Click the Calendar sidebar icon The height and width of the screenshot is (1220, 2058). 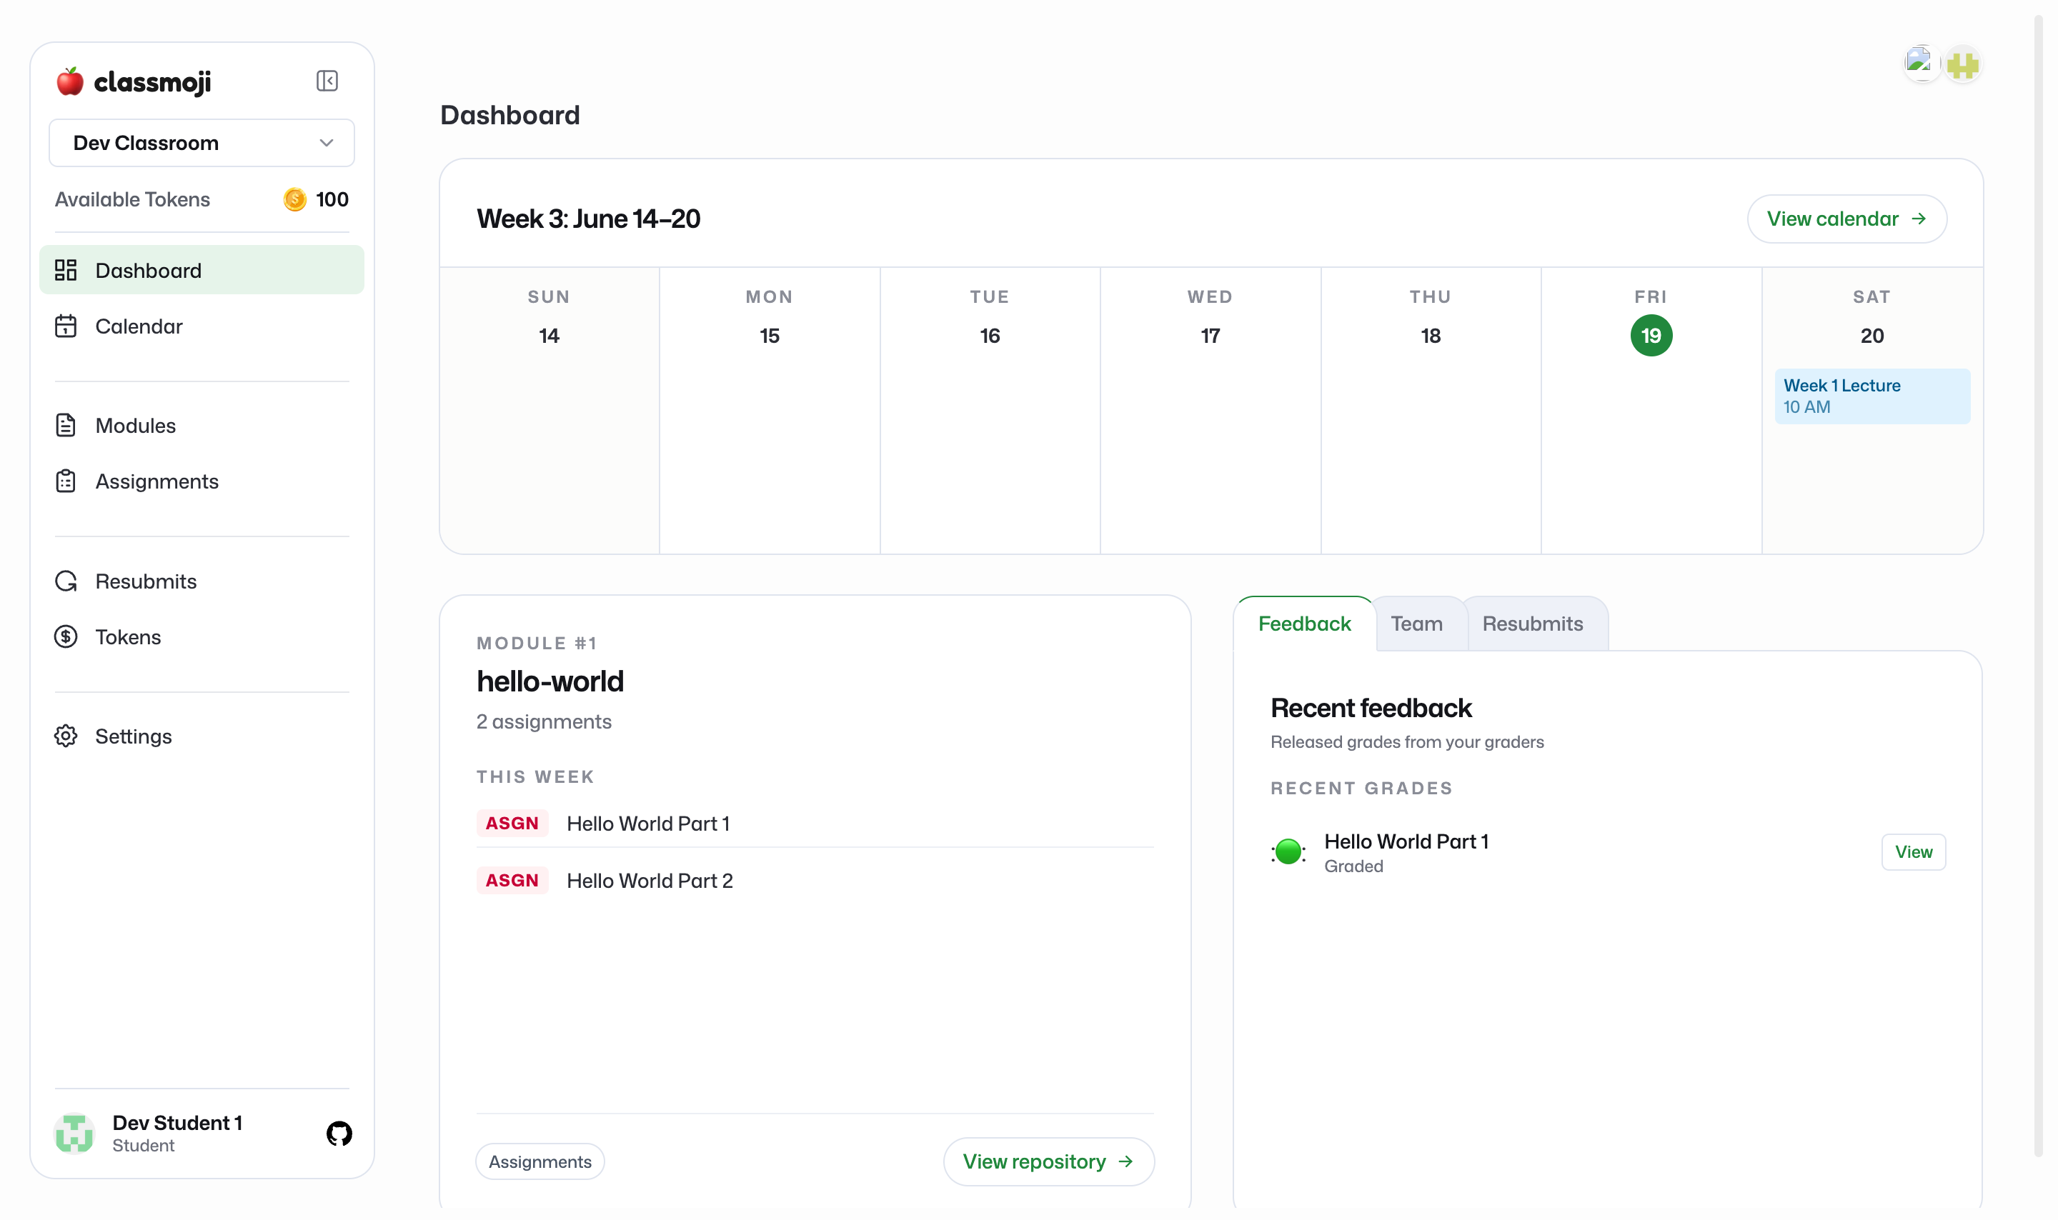(66, 326)
